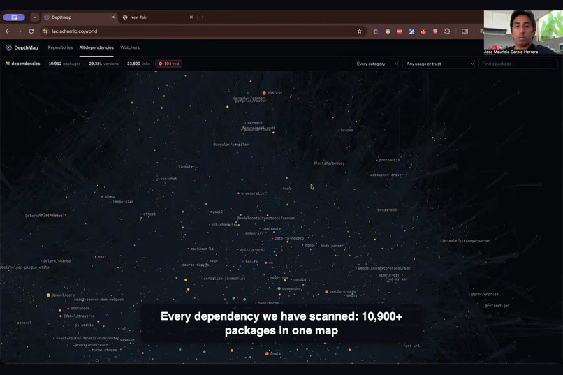Select the mermaid node label
The width and height of the screenshot is (563, 375).
pyautogui.click(x=254, y=123)
